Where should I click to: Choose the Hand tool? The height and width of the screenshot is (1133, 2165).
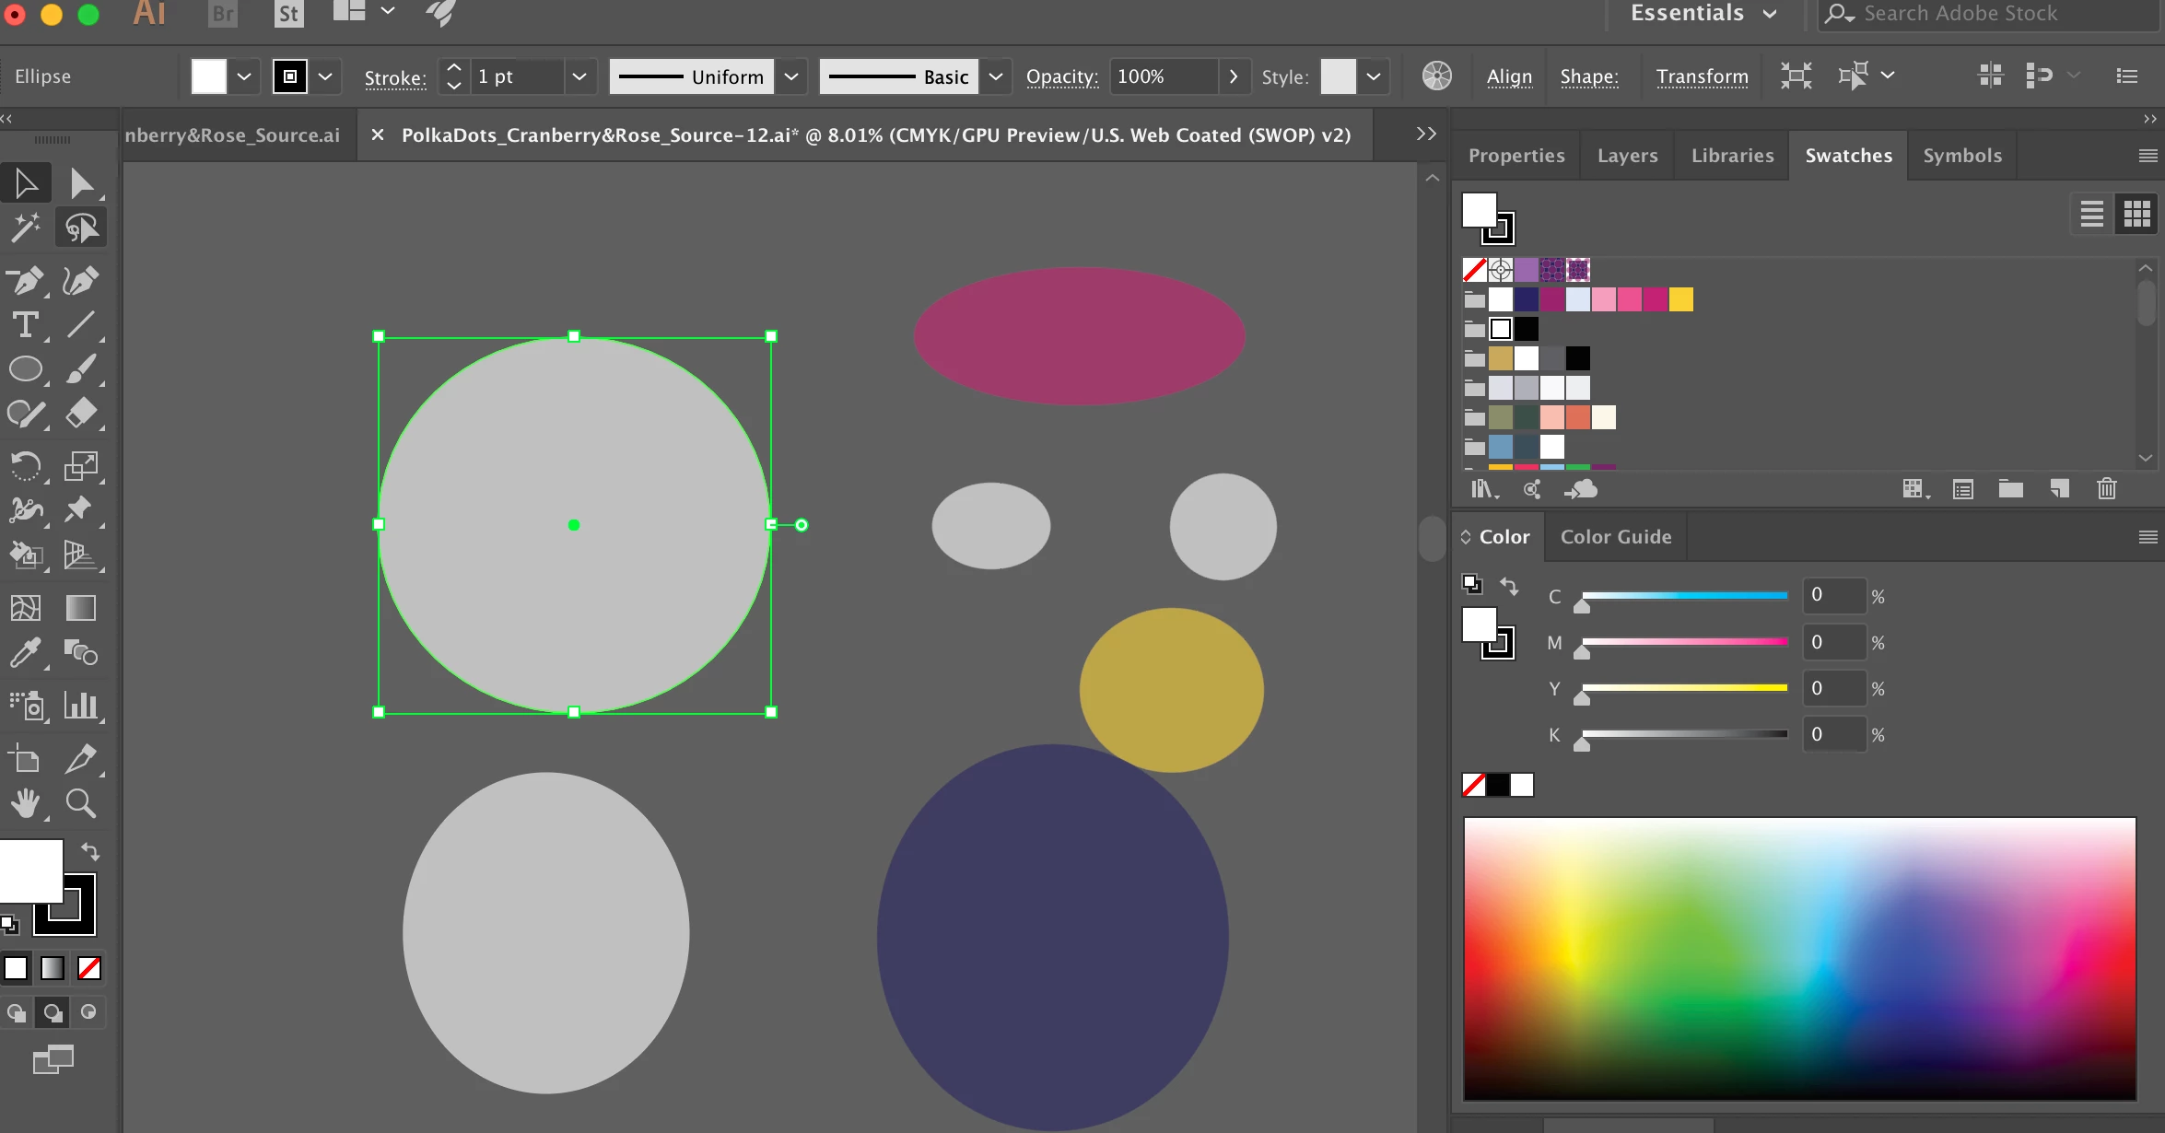coord(25,804)
